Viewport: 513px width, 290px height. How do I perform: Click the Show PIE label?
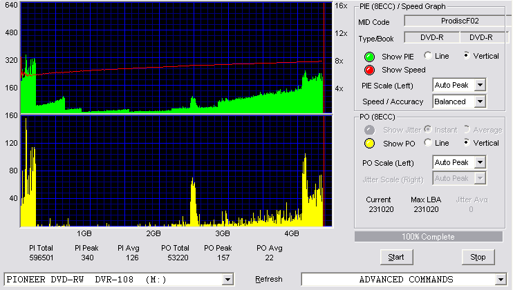tap(398, 57)
